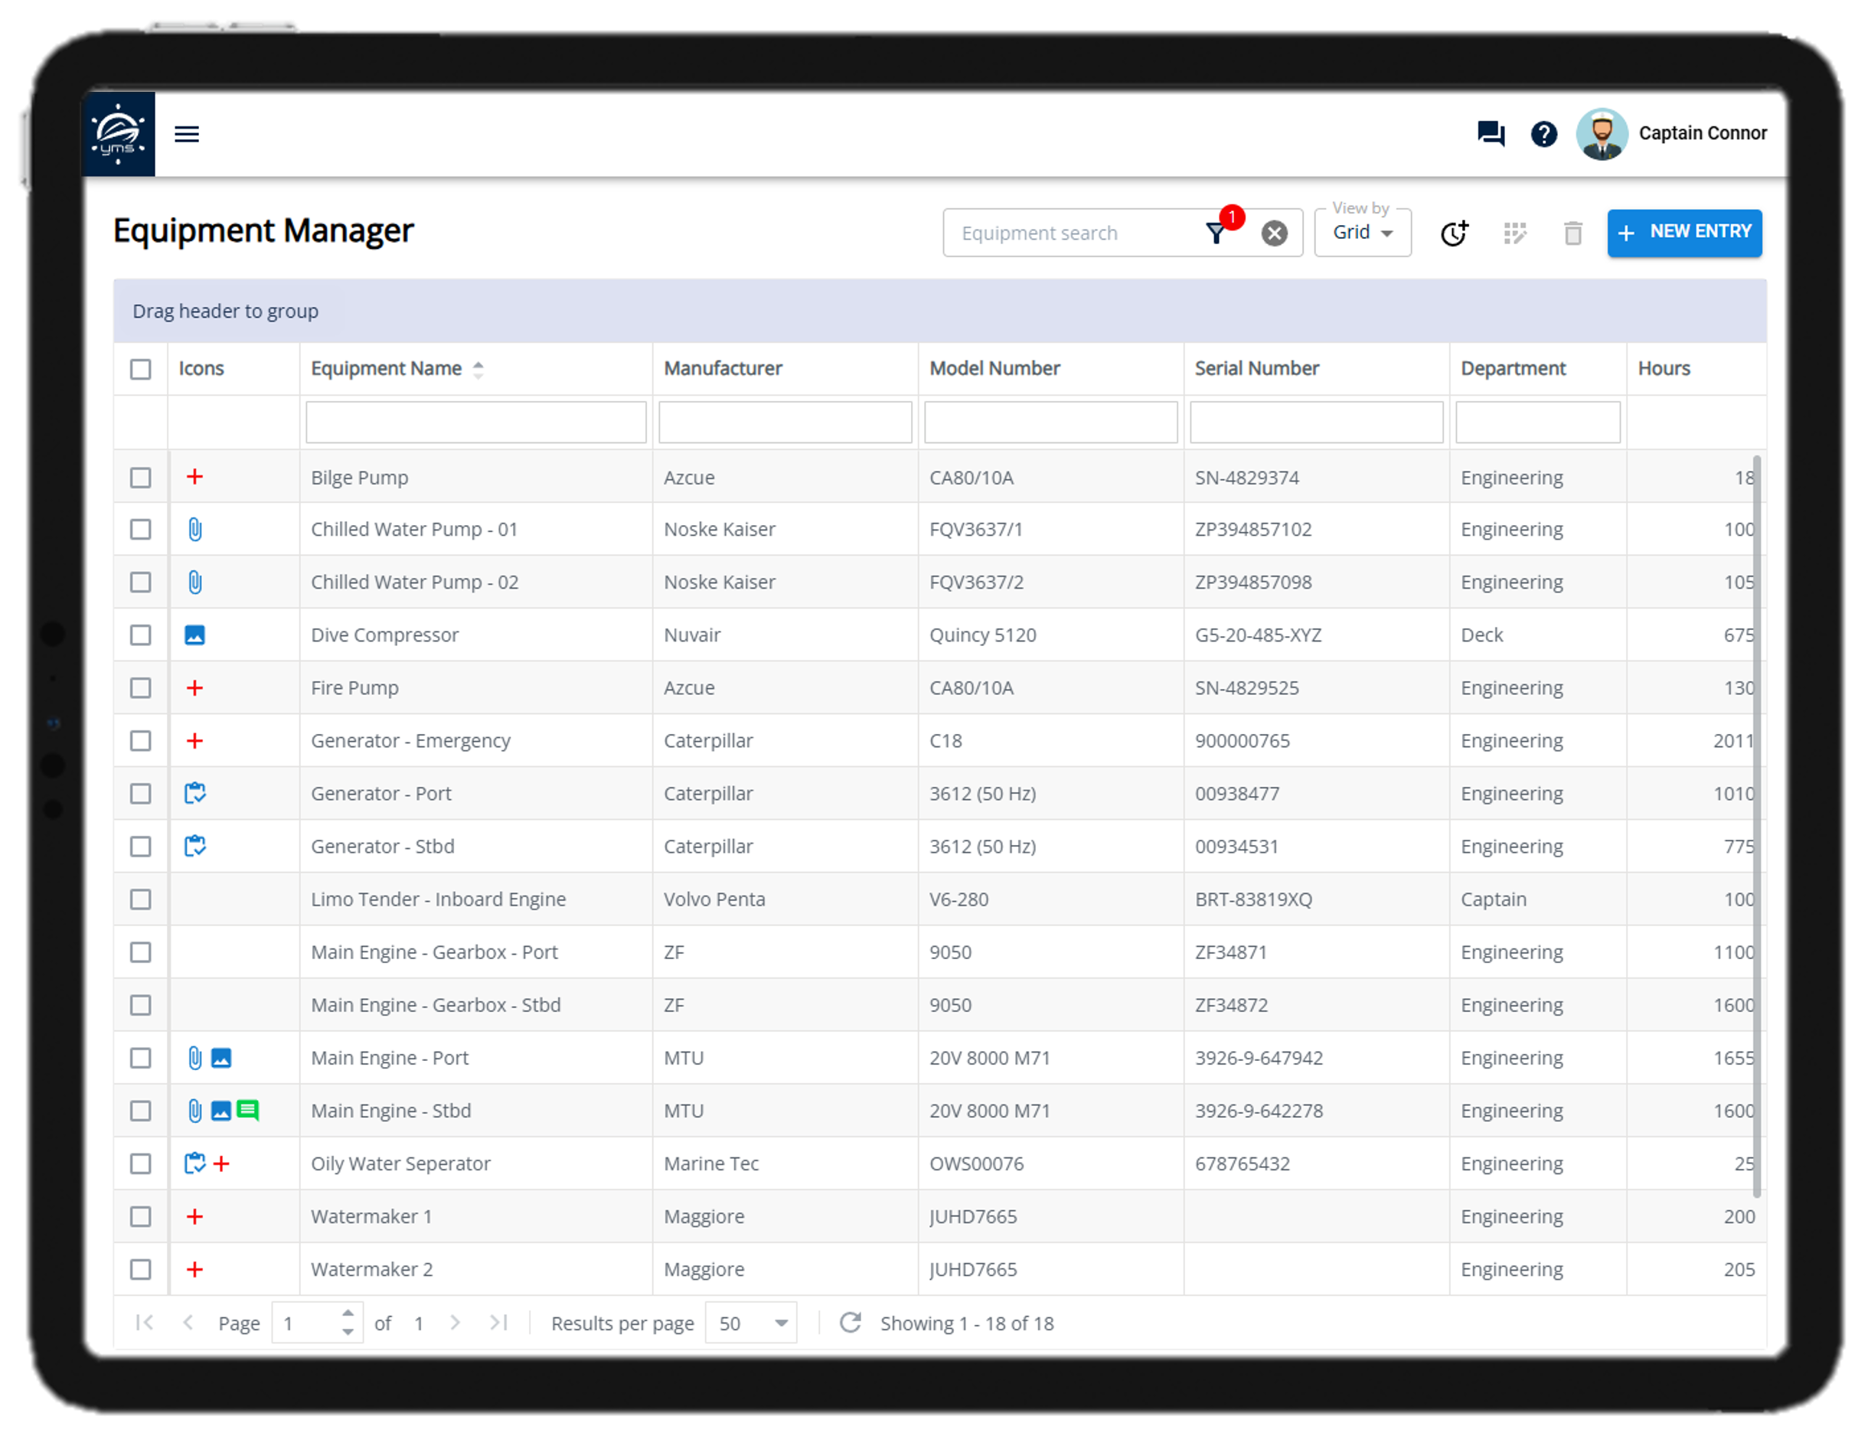This screenshot has height=1436, width=1868.
Task: Go to the next page
Action: tap(455, 1323)
